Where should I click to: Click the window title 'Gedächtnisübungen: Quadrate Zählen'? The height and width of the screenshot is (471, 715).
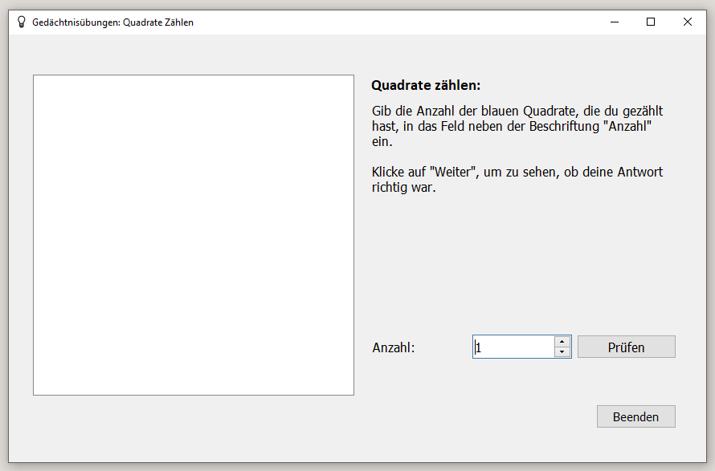(112, 22)
